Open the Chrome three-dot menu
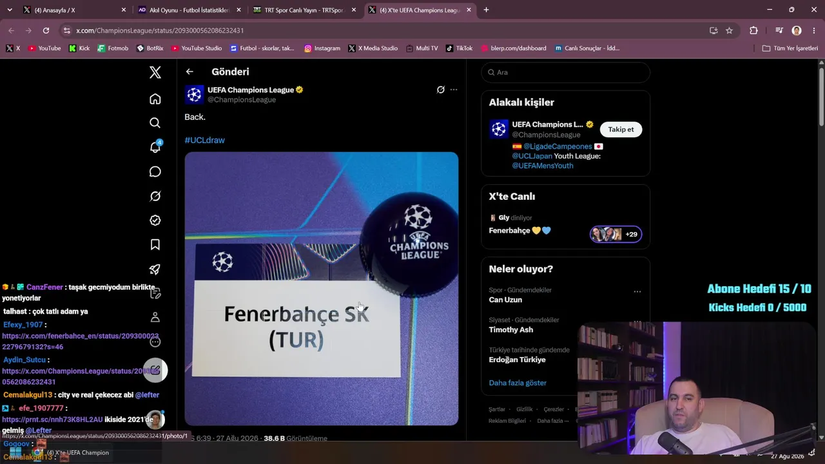825x464 pixels. click(813, 30)
